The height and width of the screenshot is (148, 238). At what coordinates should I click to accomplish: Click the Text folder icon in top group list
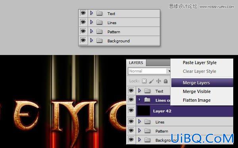[100, 13]
